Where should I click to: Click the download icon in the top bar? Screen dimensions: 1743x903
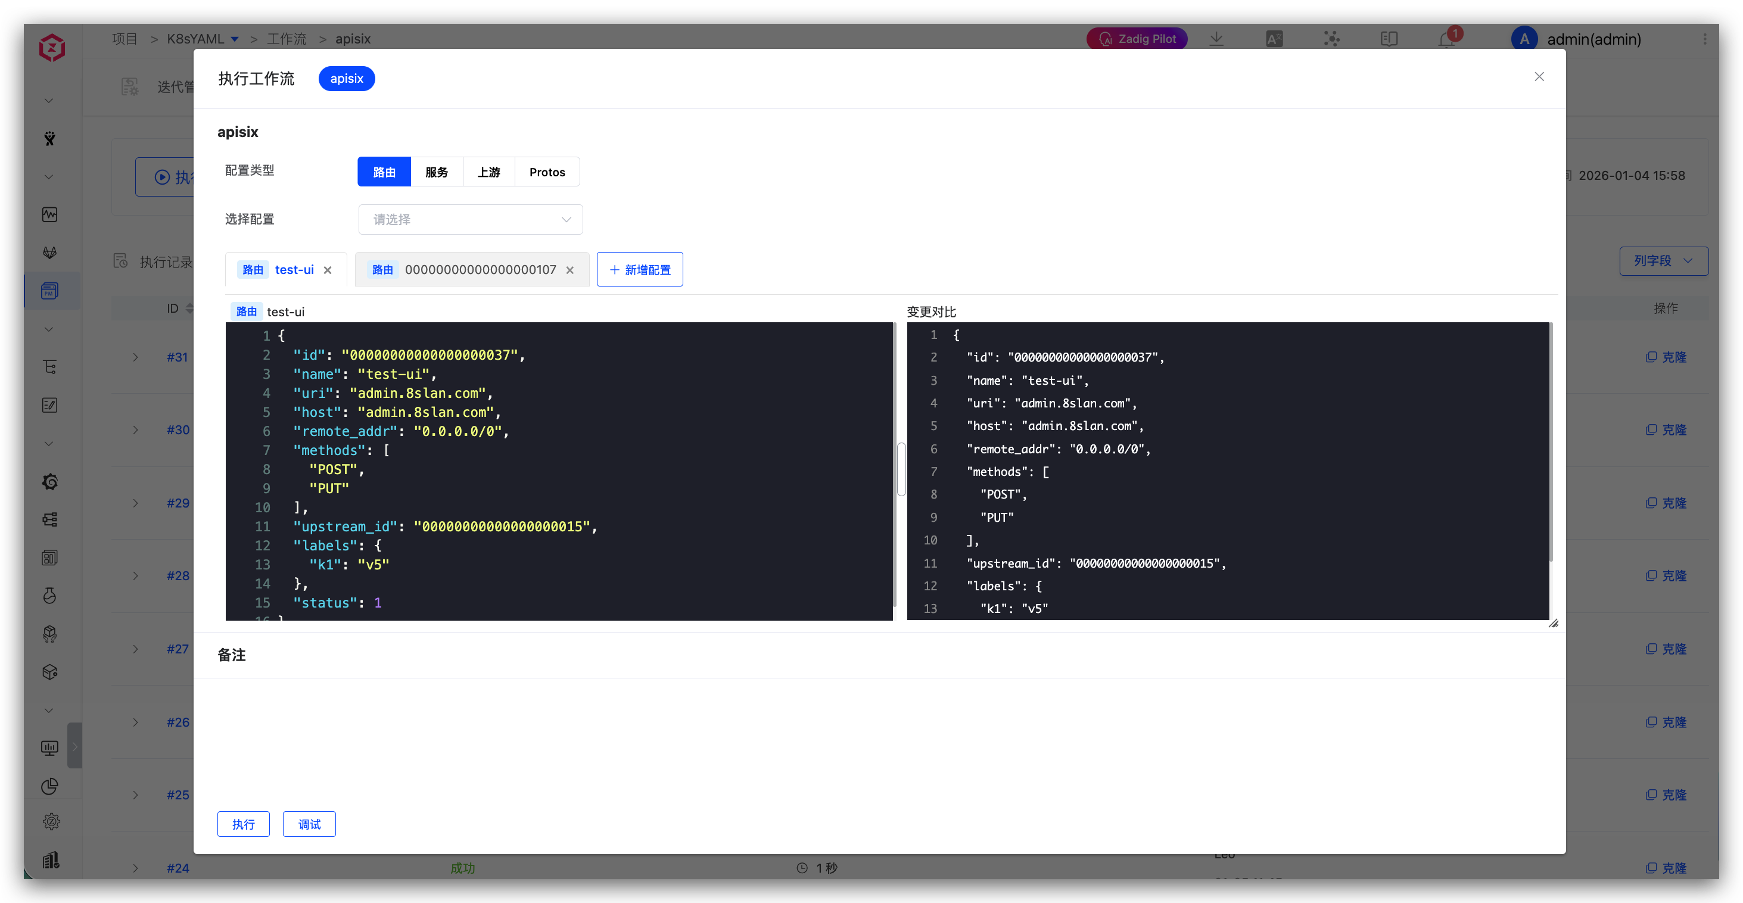[x=1216, y=39]
